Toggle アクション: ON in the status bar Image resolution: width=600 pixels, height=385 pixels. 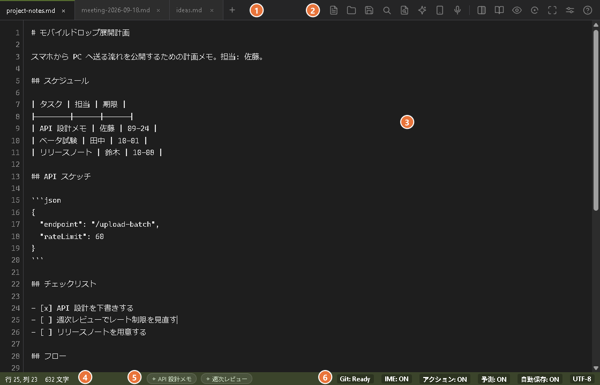(x=445, y=379)
